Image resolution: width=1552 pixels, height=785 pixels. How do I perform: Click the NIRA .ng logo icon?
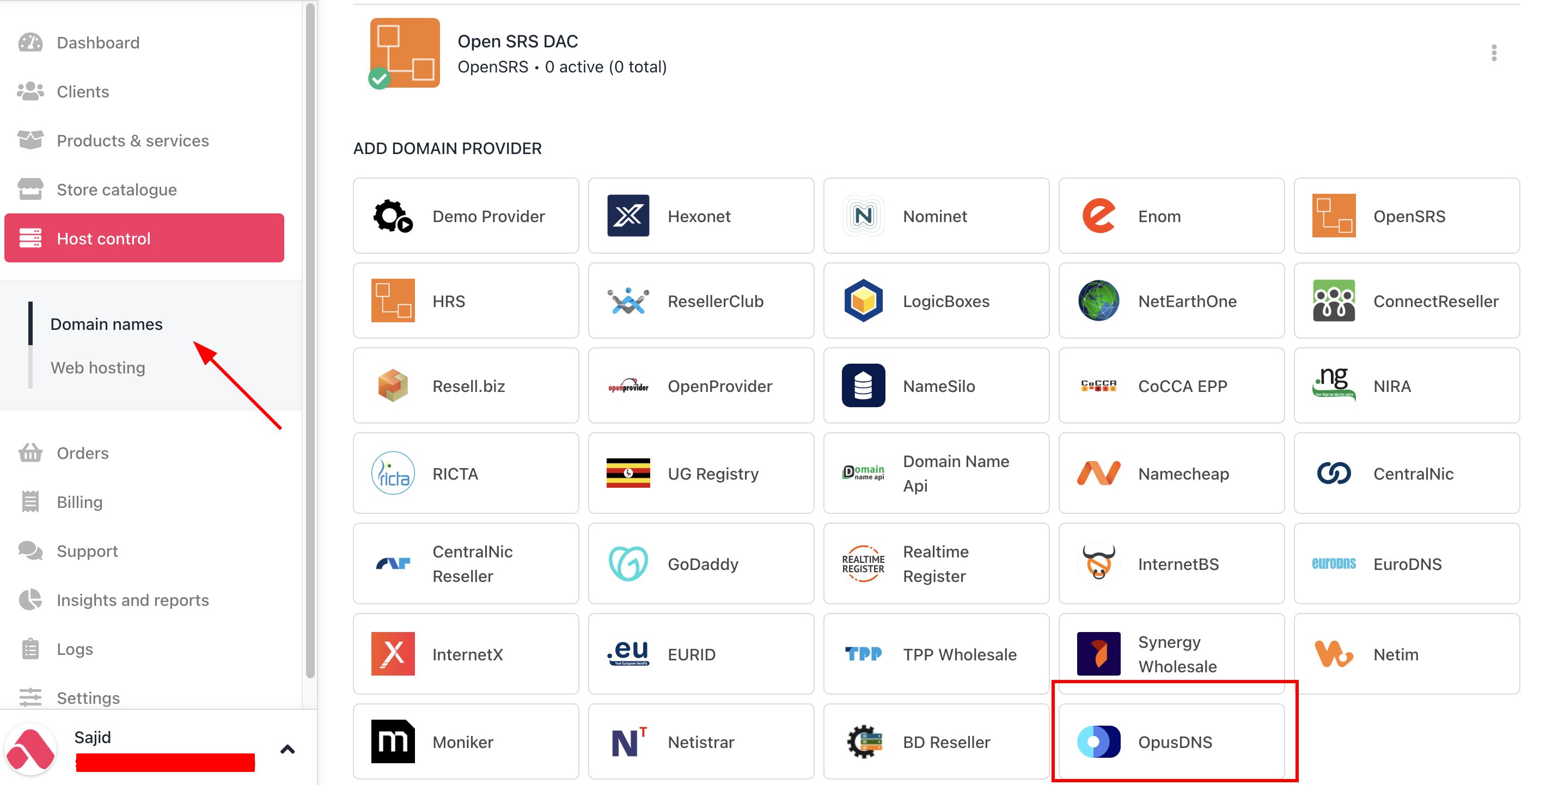tap(1334, 385)
